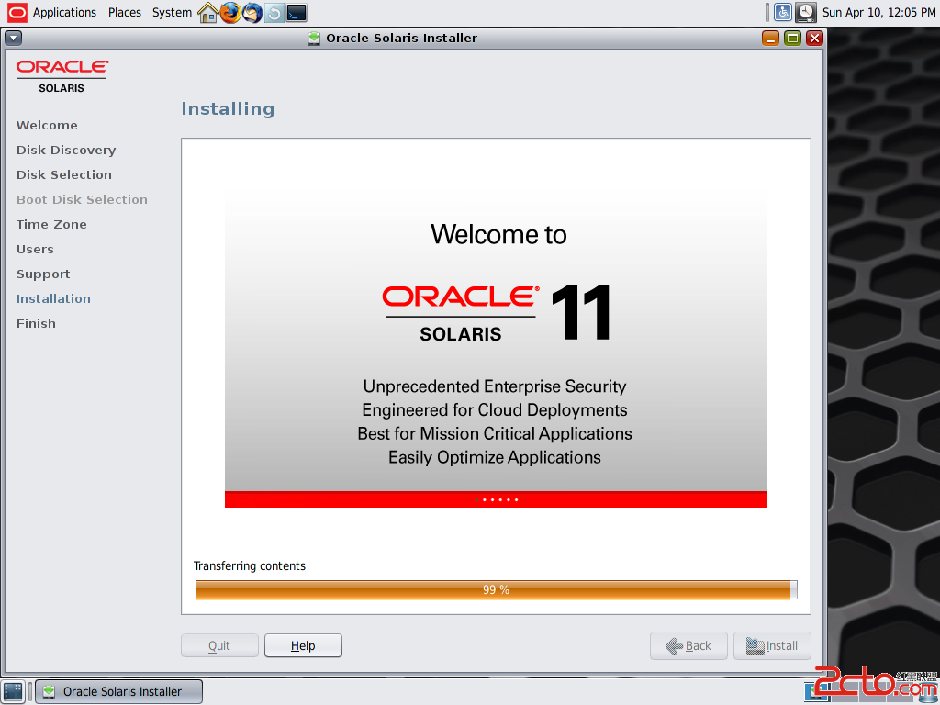The image size is (940, 705).
Task: Select the Boot Disk Selection step
Action: [82, 199]
